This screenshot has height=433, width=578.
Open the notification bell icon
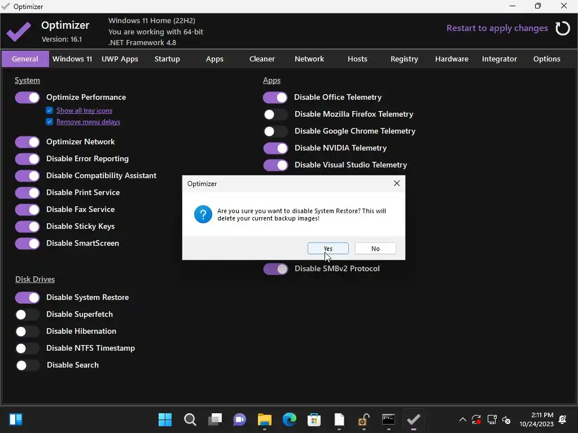pos(563,419)
